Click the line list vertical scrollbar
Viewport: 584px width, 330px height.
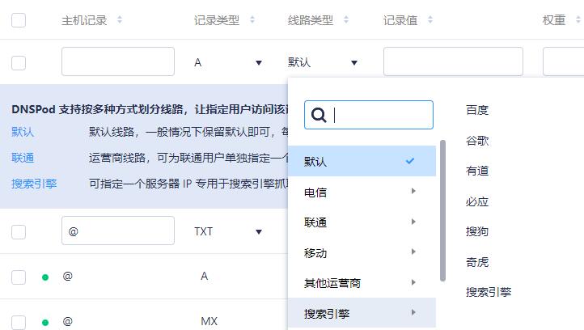(442, 210)
